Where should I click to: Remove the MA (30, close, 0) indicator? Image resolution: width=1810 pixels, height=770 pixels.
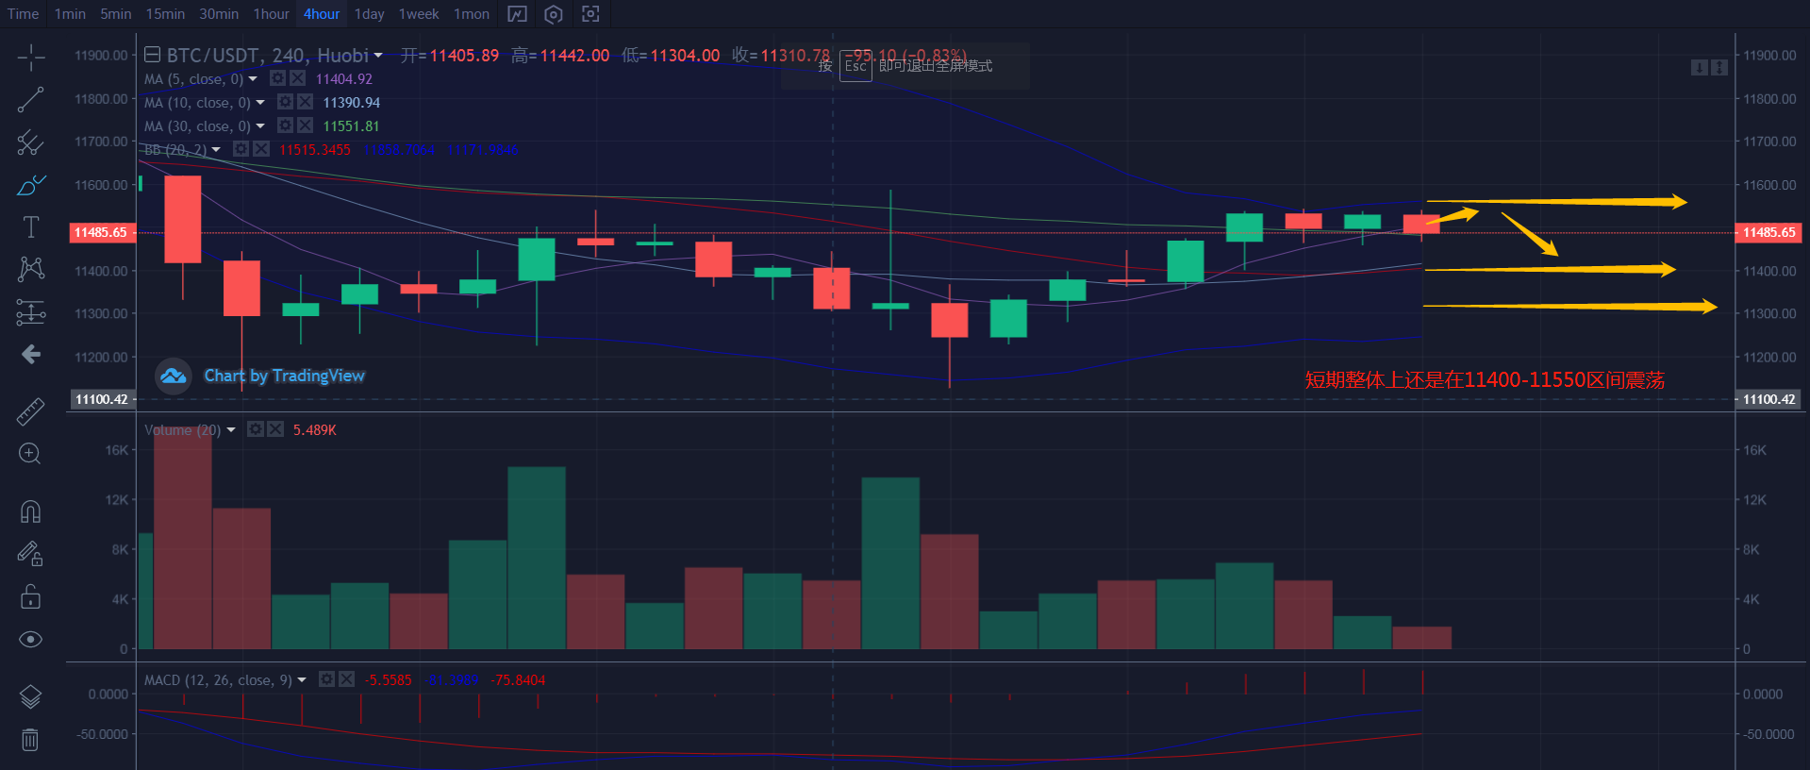[305, 126]
